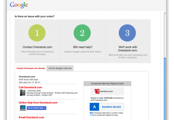Viewport: 174px width, 120px height.
Task: Click the phone number 1-800-843-2446
Action: pos(34,91)
